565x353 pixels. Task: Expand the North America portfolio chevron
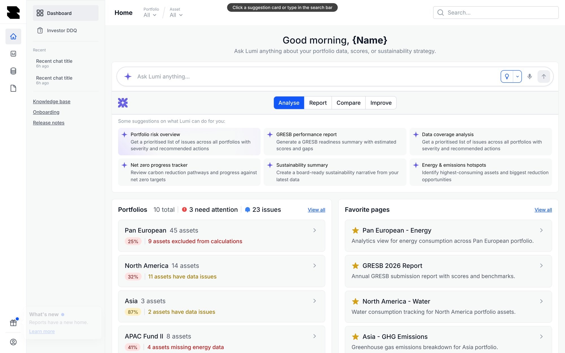click(314, 266)
